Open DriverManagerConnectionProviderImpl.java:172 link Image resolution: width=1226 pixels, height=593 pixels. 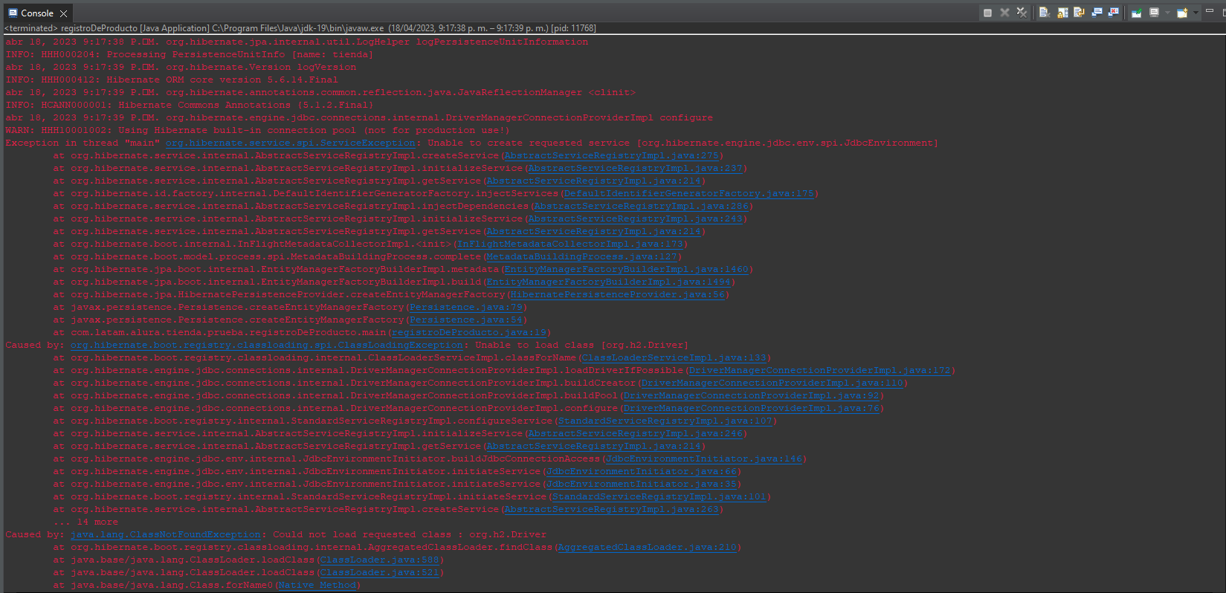(x=819, y=370)
